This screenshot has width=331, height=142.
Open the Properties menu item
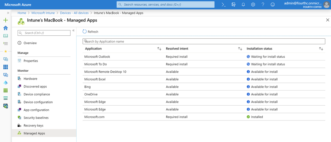[44, 61]
